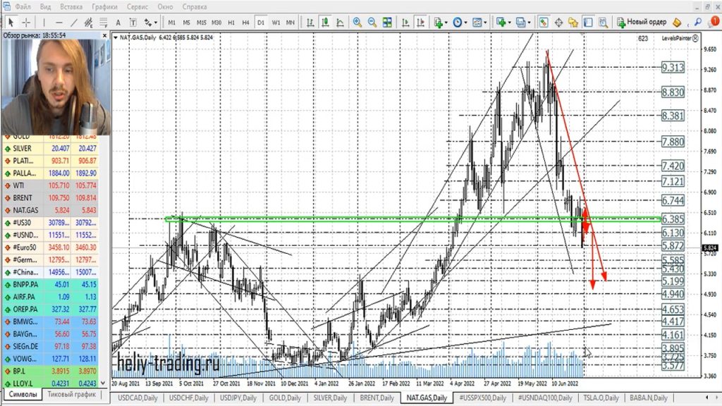The height and width of the screenshot is (406, 722).
Task: Draw a horizontal line tool
Action: [60, 23]
